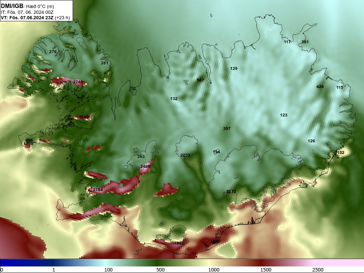Click the 2408 height value
The width and height of the screenshot is (364, 273).
point(145,166)
